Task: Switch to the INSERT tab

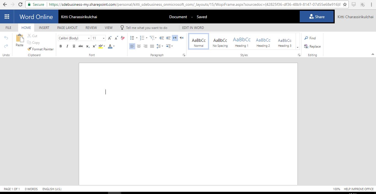Action: tap(44, 28)
